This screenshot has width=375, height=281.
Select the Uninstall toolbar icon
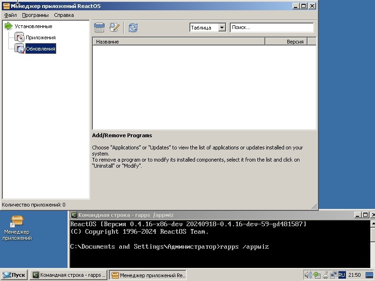(x=98, y=28)
